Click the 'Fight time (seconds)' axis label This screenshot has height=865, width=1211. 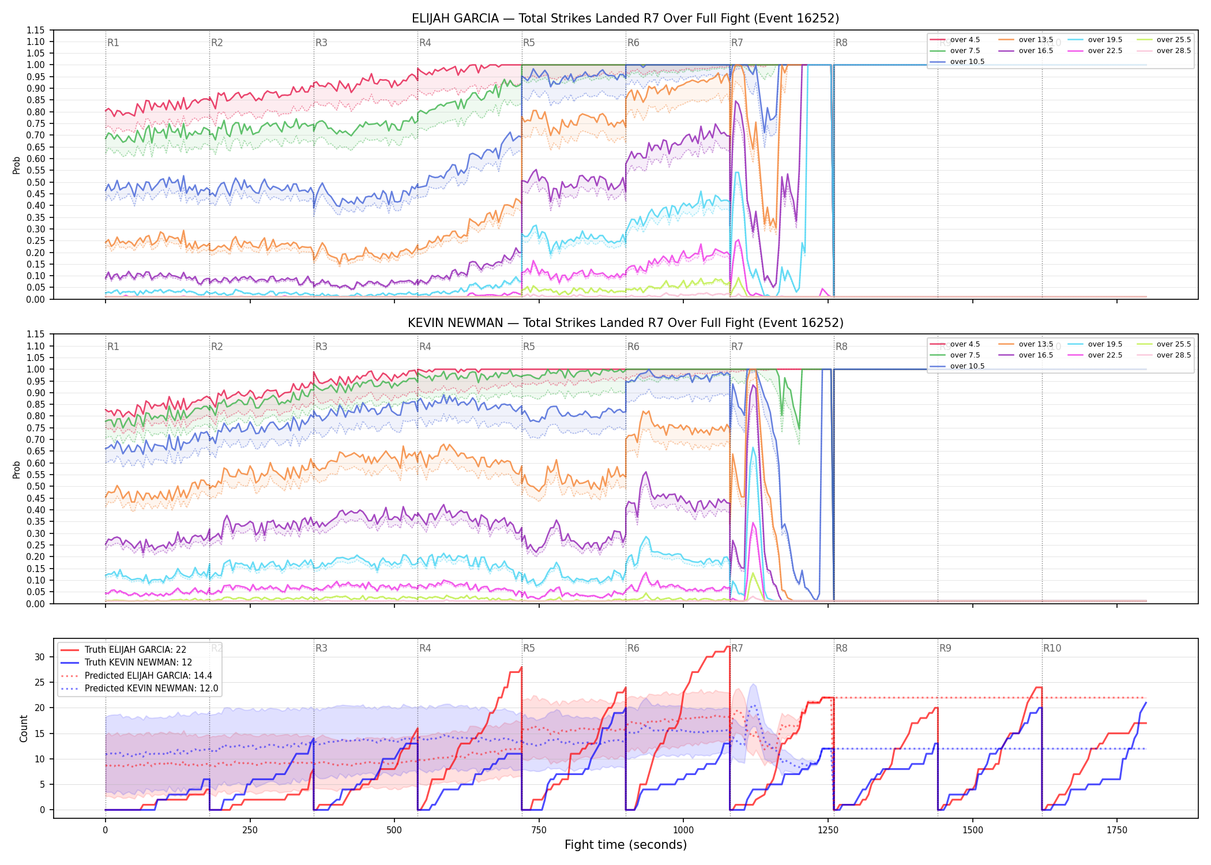[x=626, y=845]
